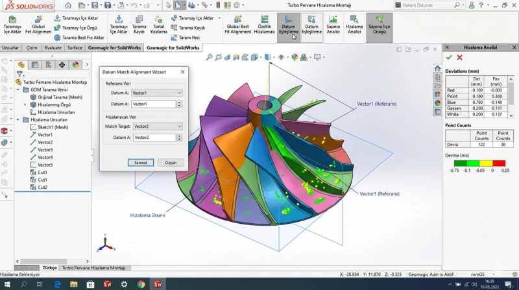Close the Datum Match Alignment Wizard
This screenshot has width=519, height=290.
click(182, 72)
